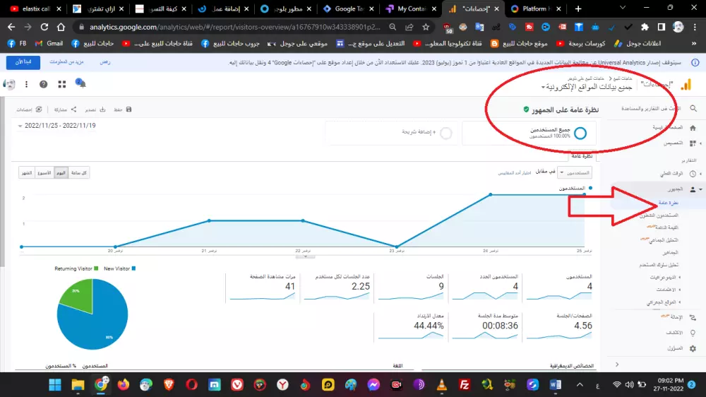The image size is (706, 397).
Task: Open Customization dashboard icon in sidebar
Action: 693,143
